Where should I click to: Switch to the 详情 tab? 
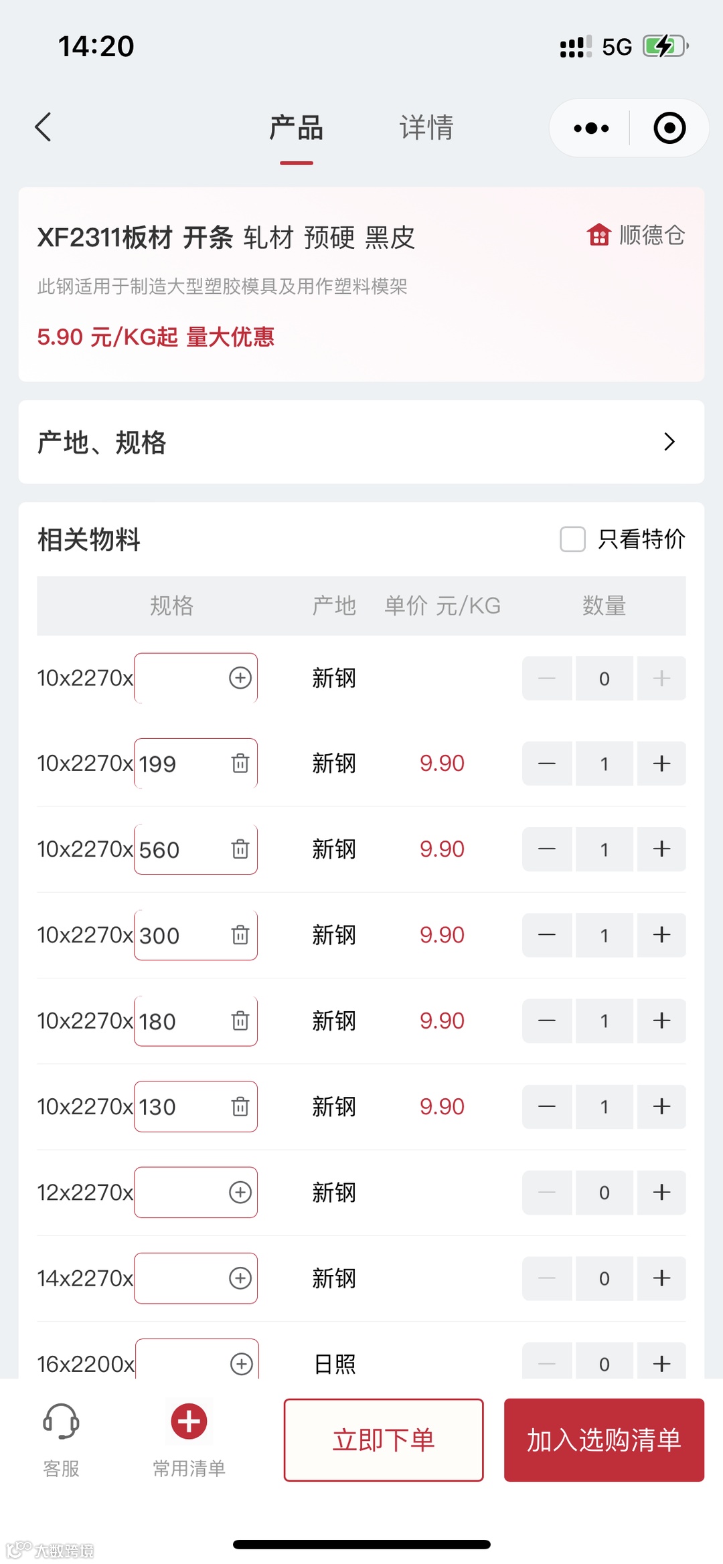[x=426, y=128]
